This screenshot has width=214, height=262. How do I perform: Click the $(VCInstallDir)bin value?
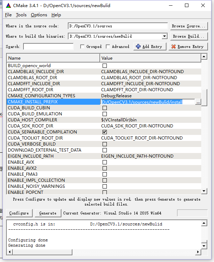click(x=119, y=120)
